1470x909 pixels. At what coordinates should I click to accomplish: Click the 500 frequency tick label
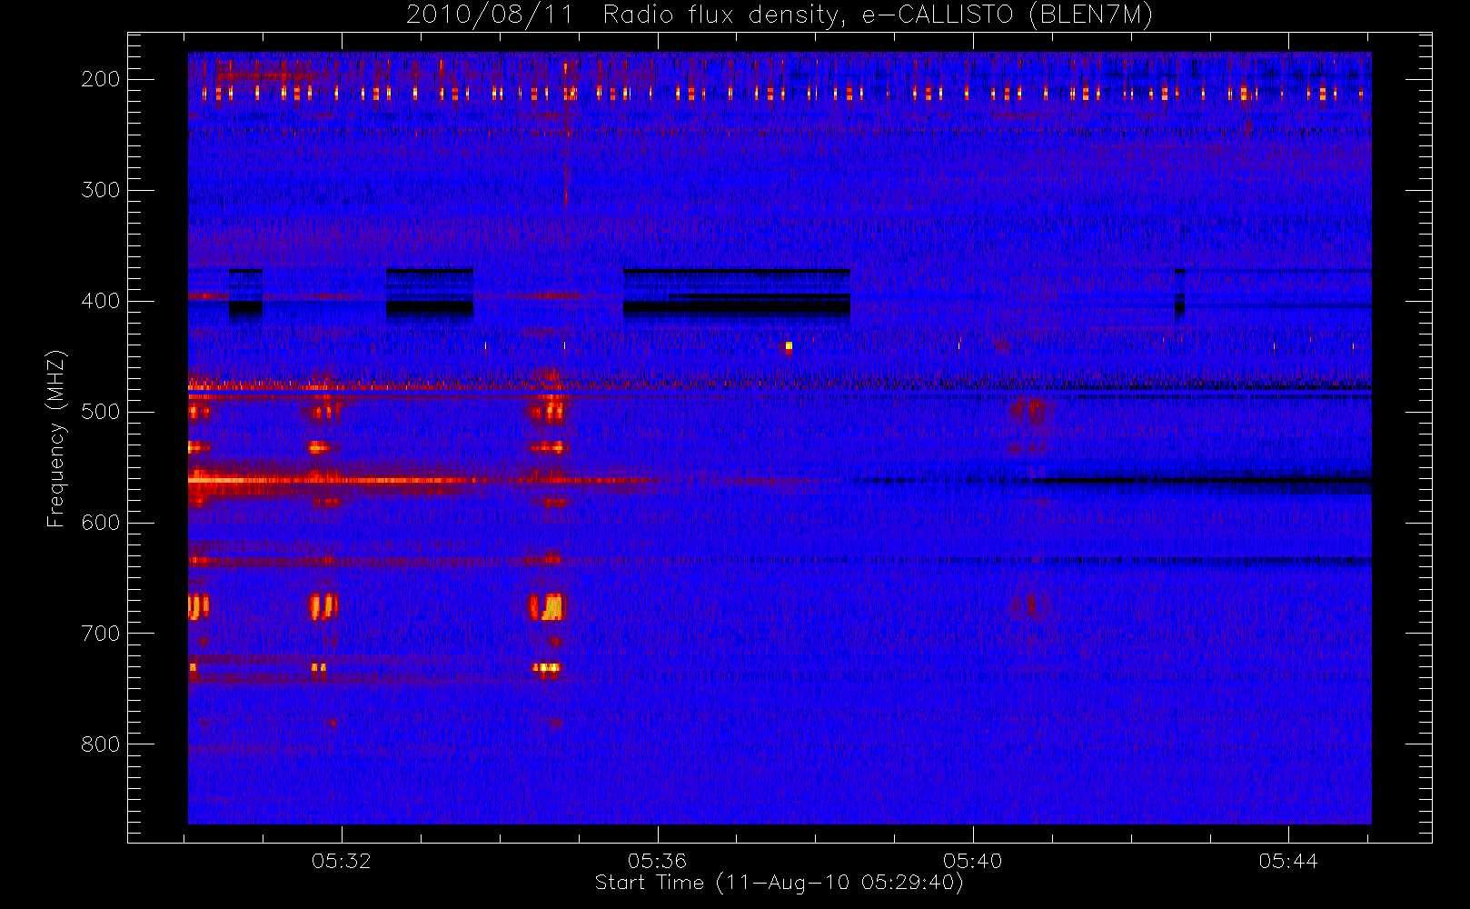pyautogui.click(x=101, y=412)
